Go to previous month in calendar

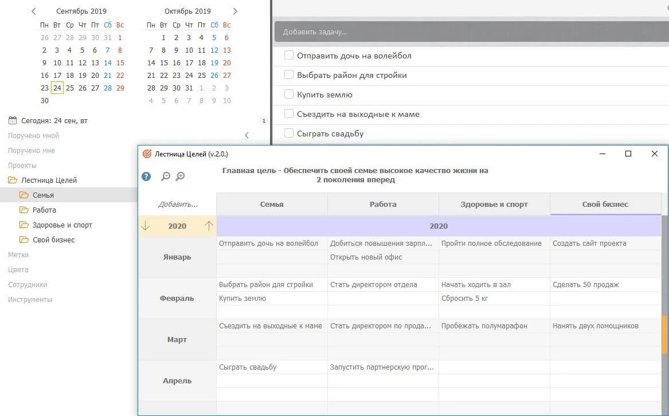pyautogui.click(x=34, y=11)
